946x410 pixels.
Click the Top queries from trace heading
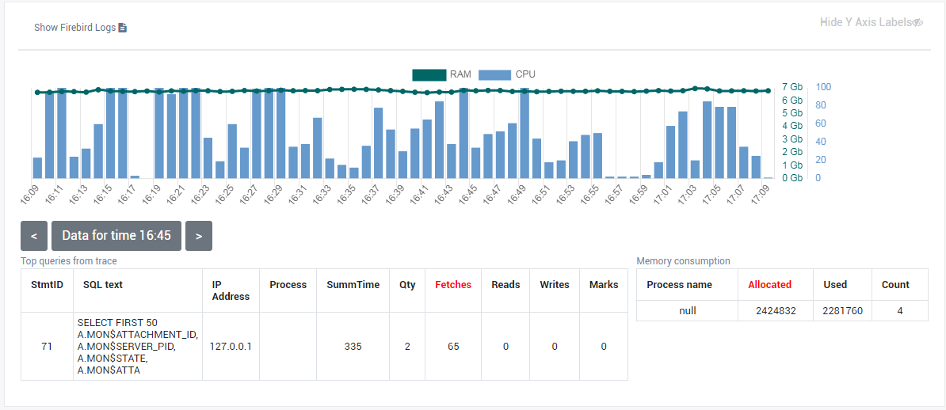tap(69, 261)
